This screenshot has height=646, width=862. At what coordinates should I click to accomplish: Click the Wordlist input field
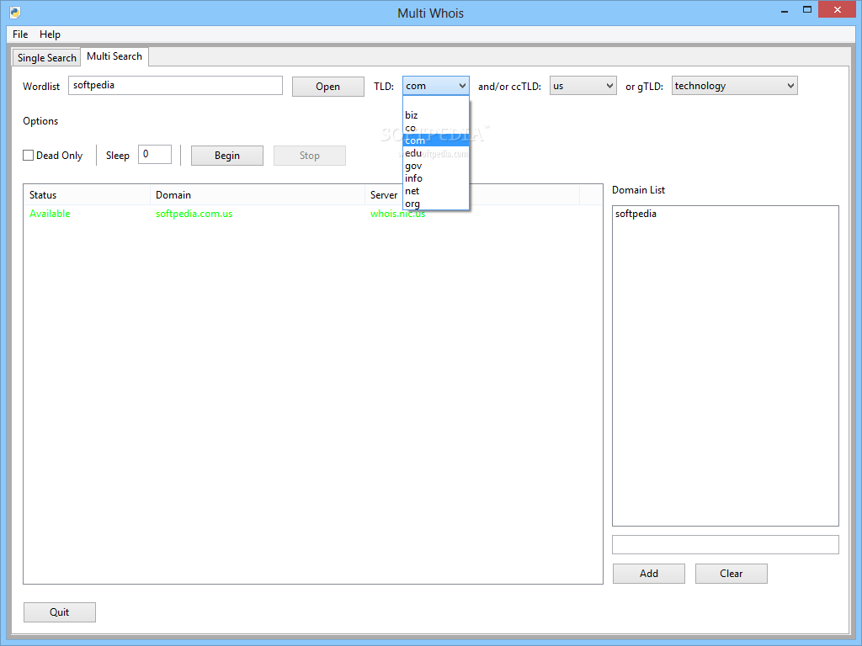pos(175,86)
